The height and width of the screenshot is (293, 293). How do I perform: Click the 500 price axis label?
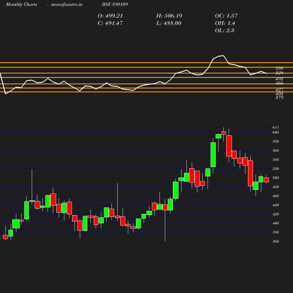pyautogui.click(x=275, y=178)
